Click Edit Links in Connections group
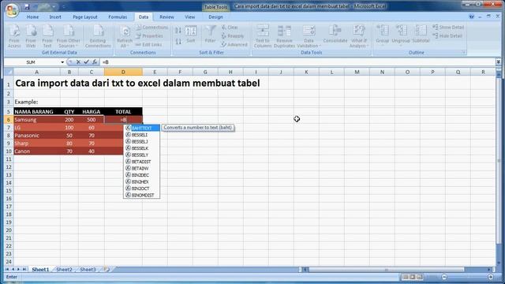The height and width of the screenshot is (284, 505). coord(149,44)
